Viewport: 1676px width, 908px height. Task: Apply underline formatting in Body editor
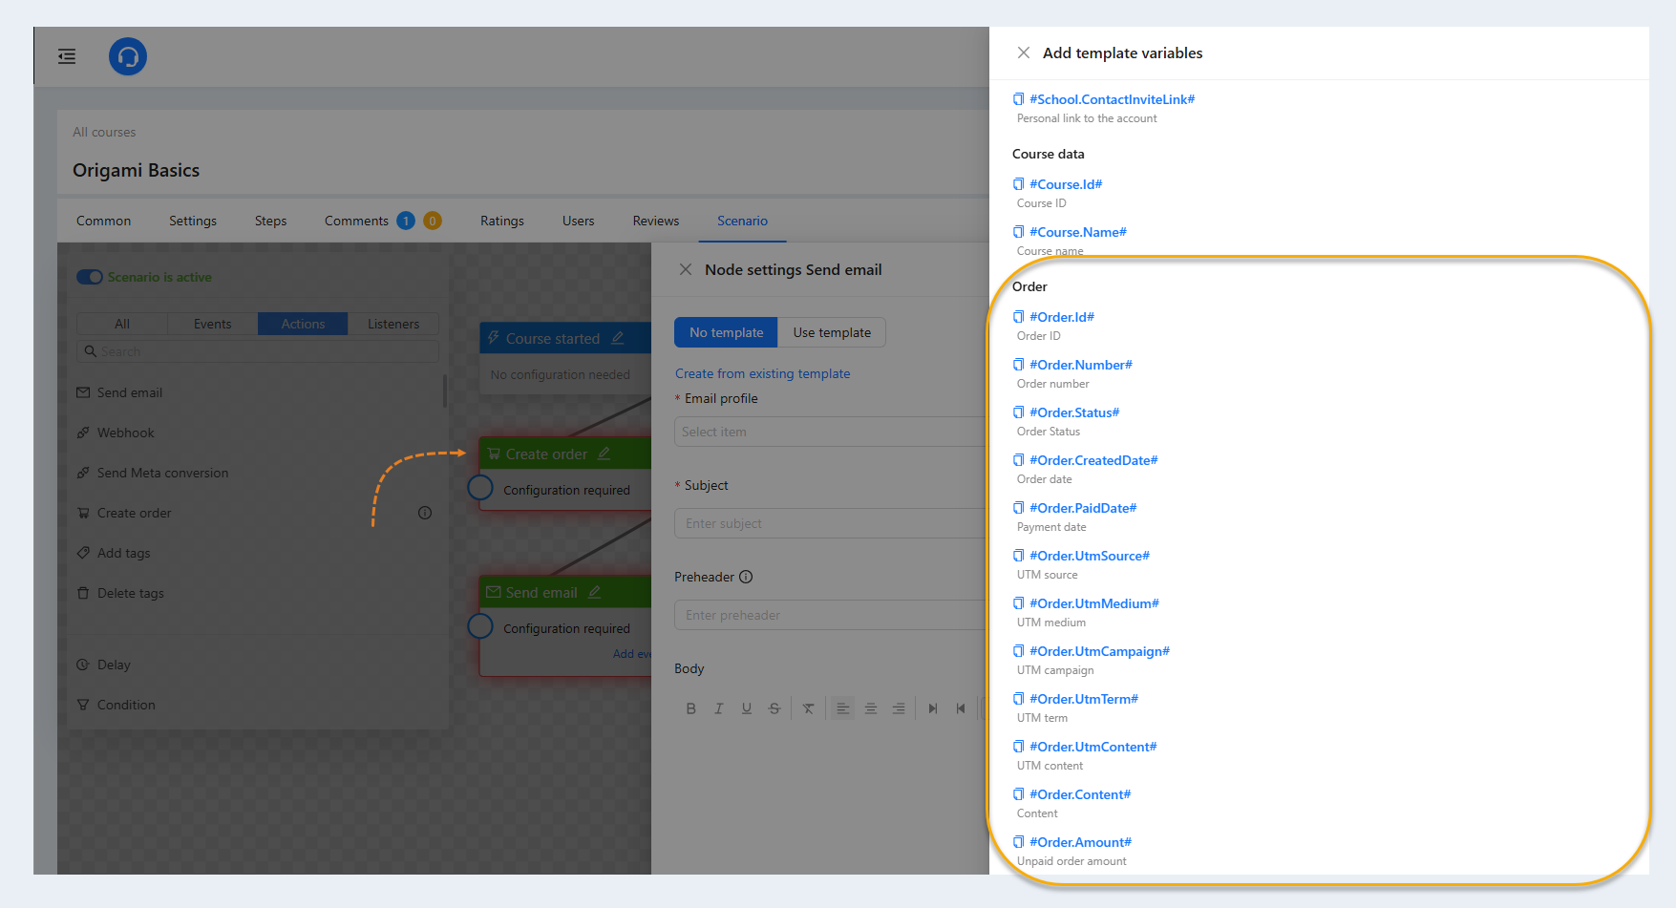[x=747, y=708]
